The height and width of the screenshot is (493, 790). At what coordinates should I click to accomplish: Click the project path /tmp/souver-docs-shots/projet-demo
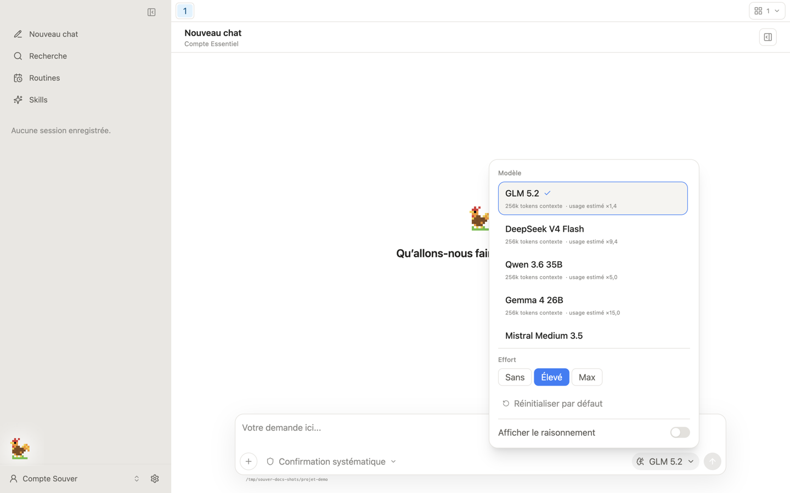286,479
